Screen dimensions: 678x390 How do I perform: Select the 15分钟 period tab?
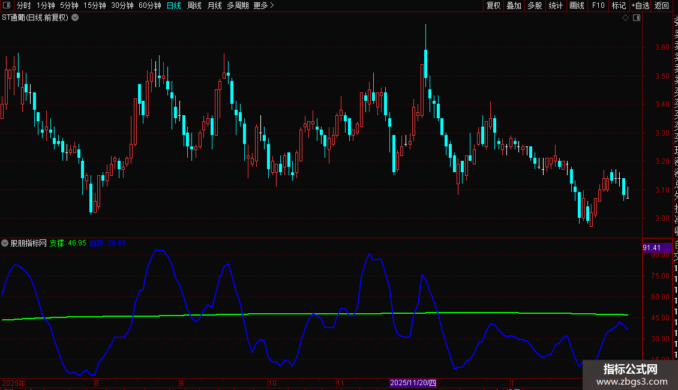(95, 5)
